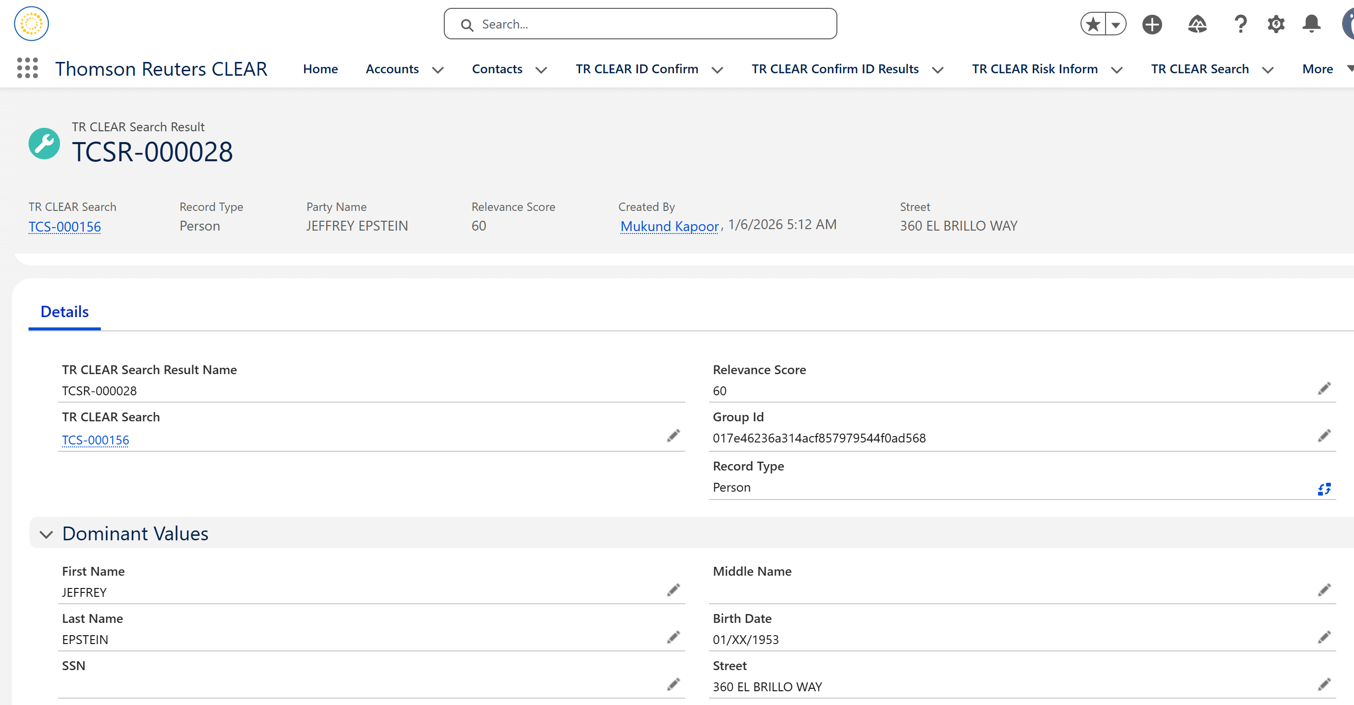Open the Help question mark icon

[1240, 24]
